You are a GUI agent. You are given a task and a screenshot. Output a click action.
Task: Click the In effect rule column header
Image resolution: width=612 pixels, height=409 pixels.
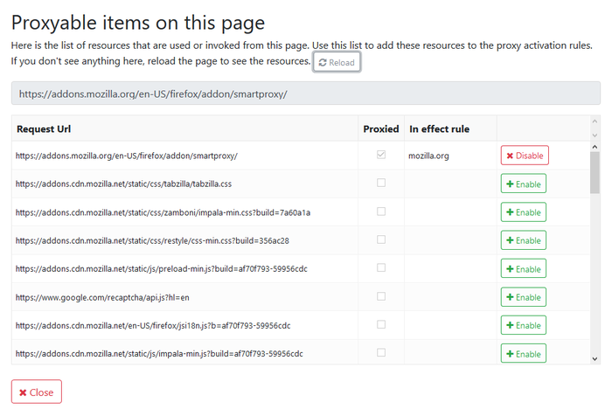click(439, 129)
